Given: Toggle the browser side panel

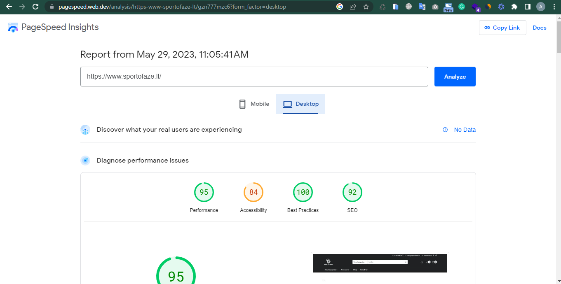Looking at the screenshot, I should (528, 7).
